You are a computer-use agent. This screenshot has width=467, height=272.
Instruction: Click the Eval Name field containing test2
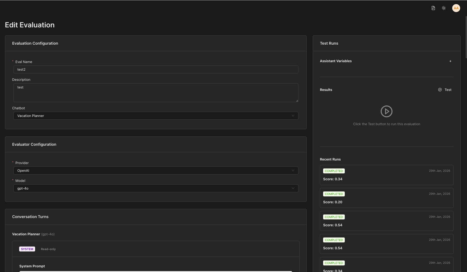pos(156,69)
